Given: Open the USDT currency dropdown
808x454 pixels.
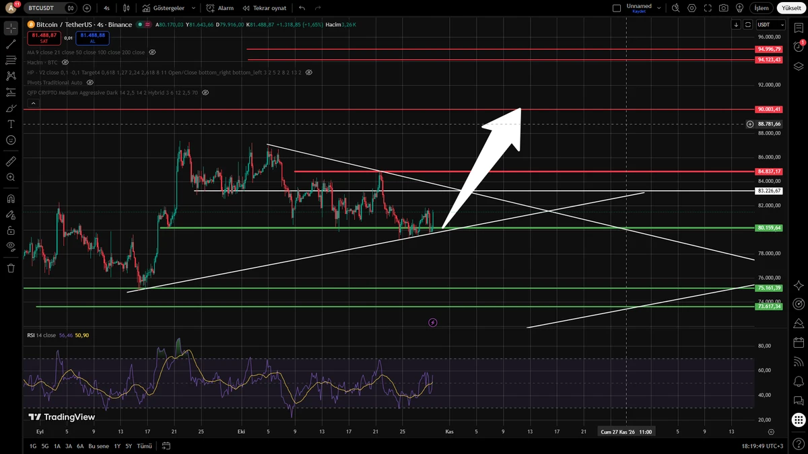Looking at the screenshot, I should click(772, 25).
